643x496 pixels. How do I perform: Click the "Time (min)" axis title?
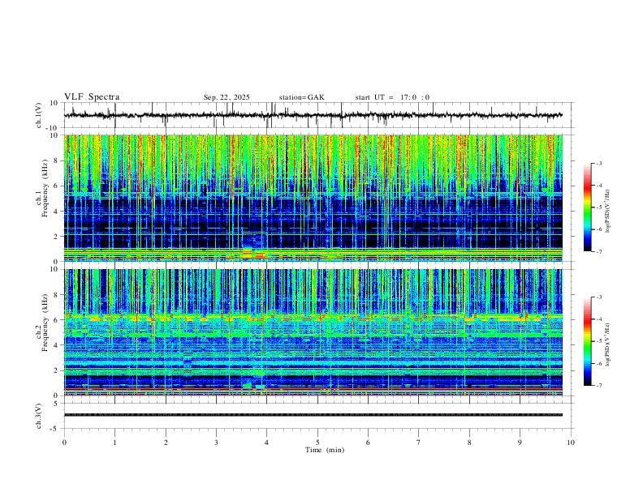(325, 450)
